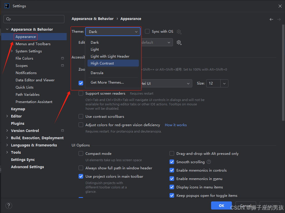The image size is (285, 213).
Task: Uncheck Enable mnemonics in menu
Action: 172,179
